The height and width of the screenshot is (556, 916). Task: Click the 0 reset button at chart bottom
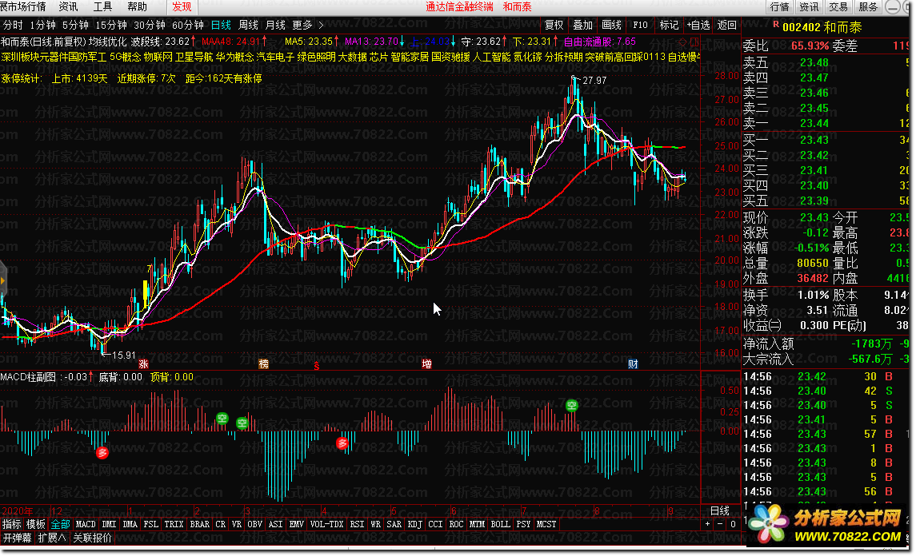click(733, 524)
